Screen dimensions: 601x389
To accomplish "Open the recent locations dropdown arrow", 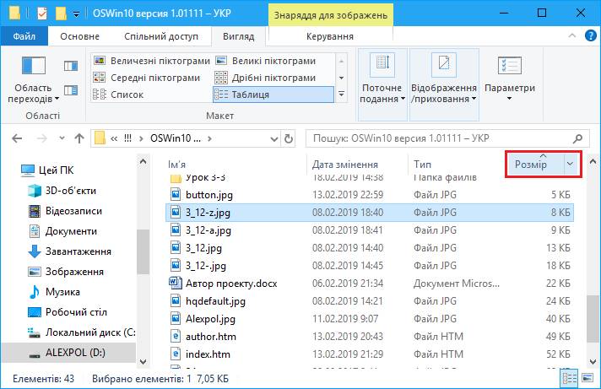I will click(x=62, y=138).
